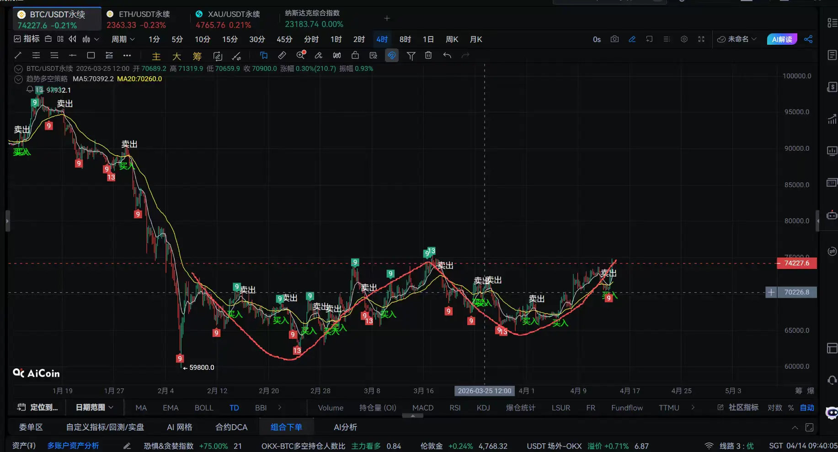Enter fullscreen chart mode
The height and width of the screenshot is (452, 838).
click(x=701, y=39)
